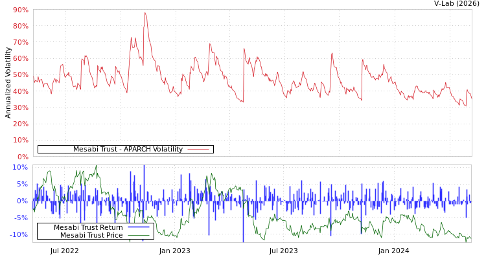Click the 80% label on the volatility axis
Image resolution: width=486 pixels, height=259 pixels.
20,27
